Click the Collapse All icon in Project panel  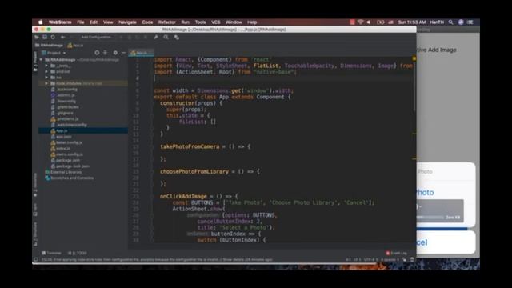tap(105, 53)
